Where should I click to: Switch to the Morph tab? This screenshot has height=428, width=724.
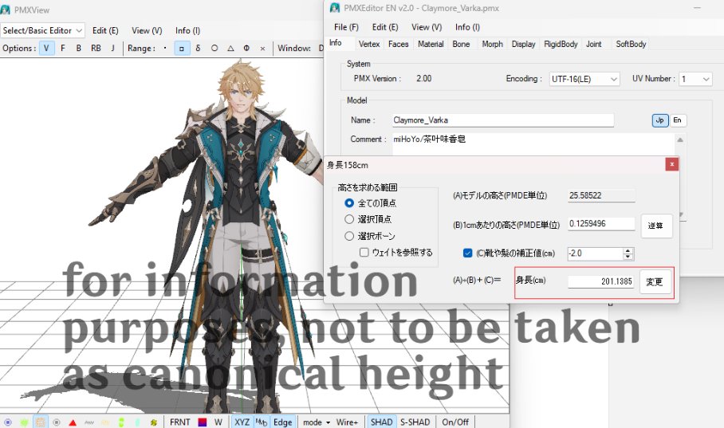pos(492,44)
